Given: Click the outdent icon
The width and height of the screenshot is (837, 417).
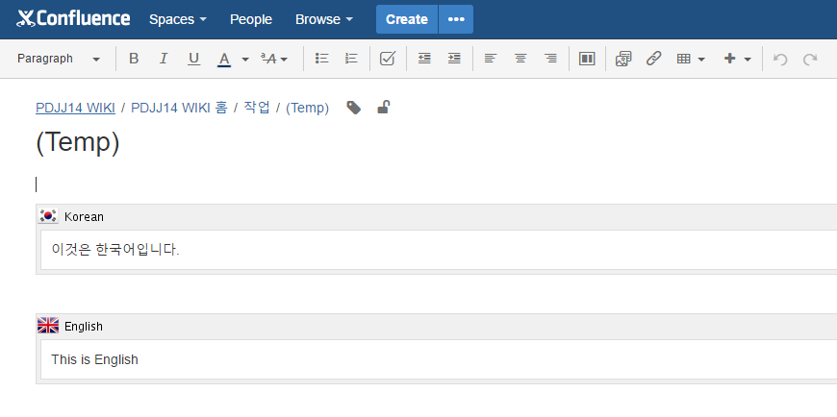Looking at the screenshot, I should click(x=424, y=59).
